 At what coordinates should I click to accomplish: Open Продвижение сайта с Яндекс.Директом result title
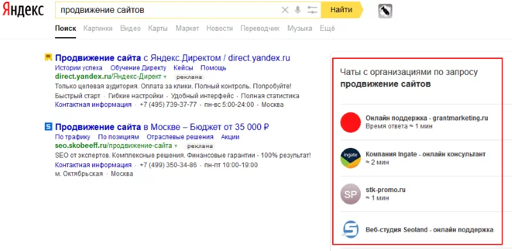point(173,58)
